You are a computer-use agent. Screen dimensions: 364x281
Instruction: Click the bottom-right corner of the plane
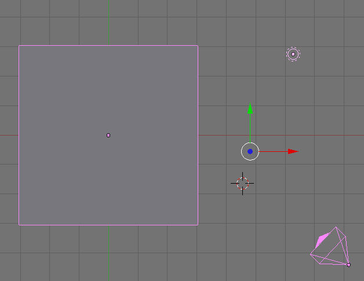pos(198,224)
